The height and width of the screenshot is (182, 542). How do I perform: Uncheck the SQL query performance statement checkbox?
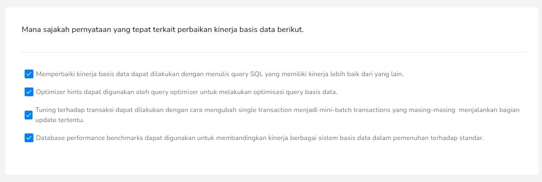pos(29,74)
